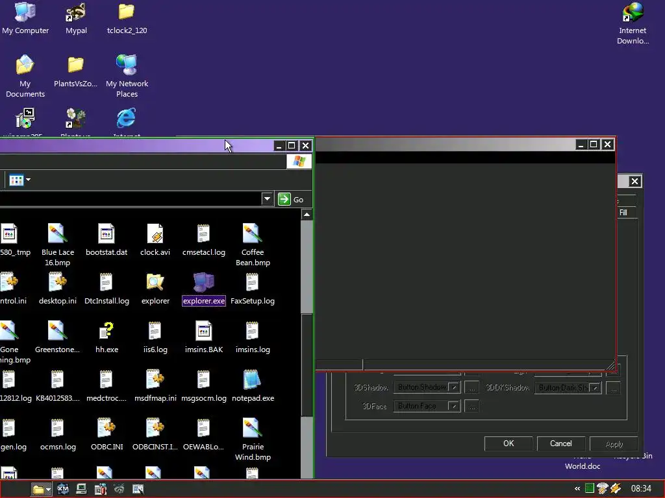Viewport: 665px width, 498px height.
Task: Select iis6.log file
Action: [x=155, y=337]
